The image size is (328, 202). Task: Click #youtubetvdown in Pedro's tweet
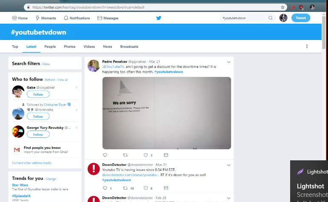point(168,72)
